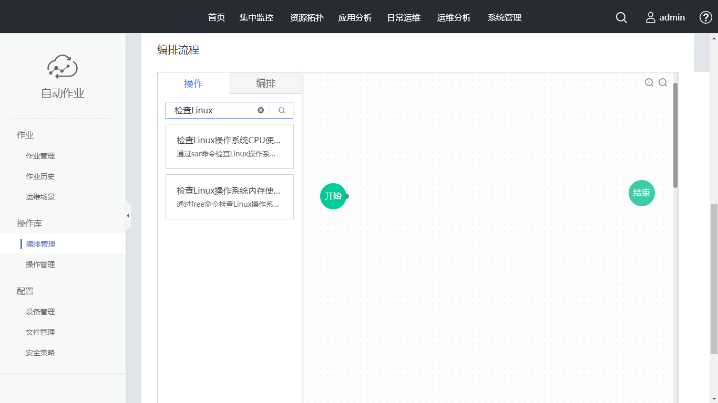Click the admin user profile icon

[651, 17]
